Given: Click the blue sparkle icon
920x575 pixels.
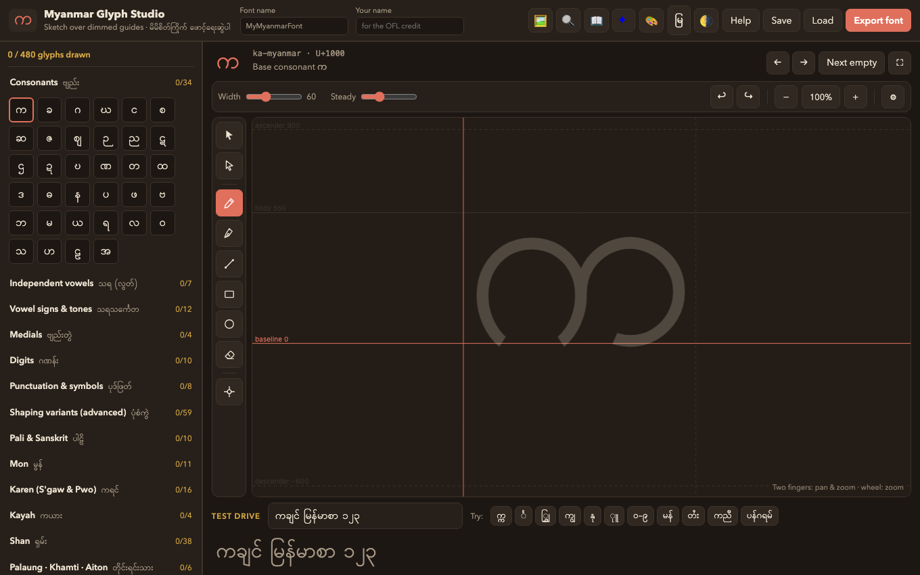Looking at the screenshot, I should [623, 20].
